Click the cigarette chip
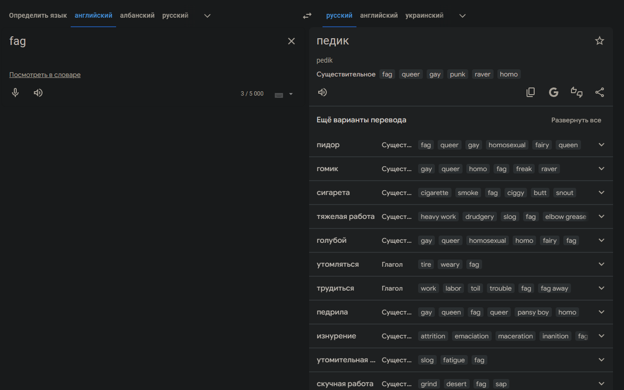The height and width of the screenshot is (390, 624). pyautogui.click(x=435, y=193)
